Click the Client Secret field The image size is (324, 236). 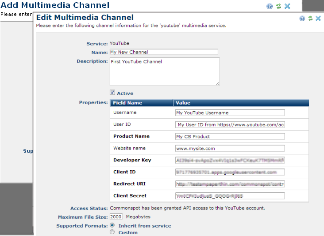(x=230, y=196)
